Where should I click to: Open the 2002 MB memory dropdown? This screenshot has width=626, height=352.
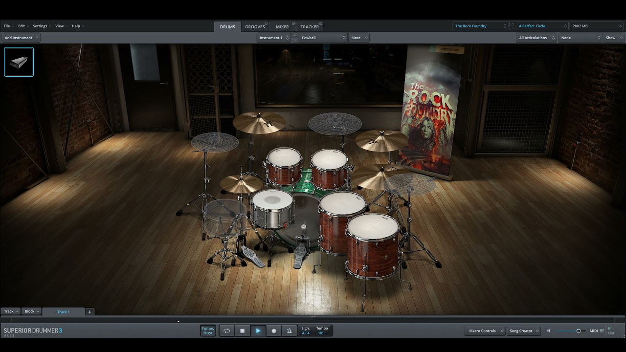[596, 26]
